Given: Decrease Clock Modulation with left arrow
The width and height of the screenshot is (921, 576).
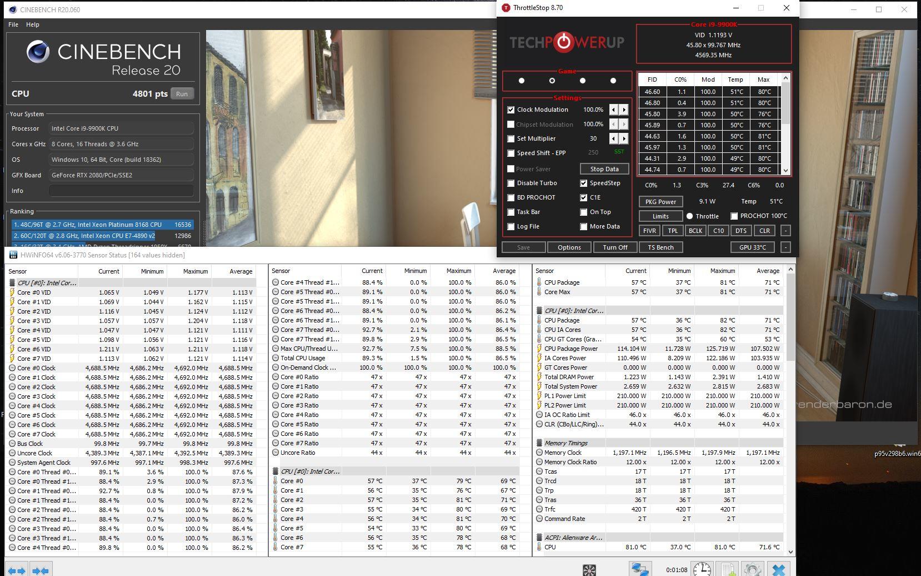Looking at the screenshot, I should coord(613,110).
